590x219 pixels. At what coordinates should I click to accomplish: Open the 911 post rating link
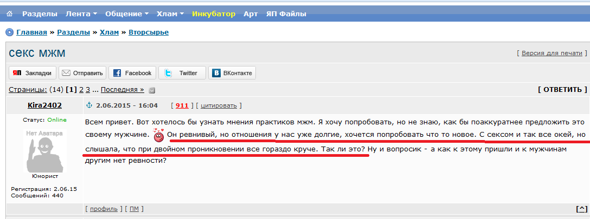[x=182, y=105]
